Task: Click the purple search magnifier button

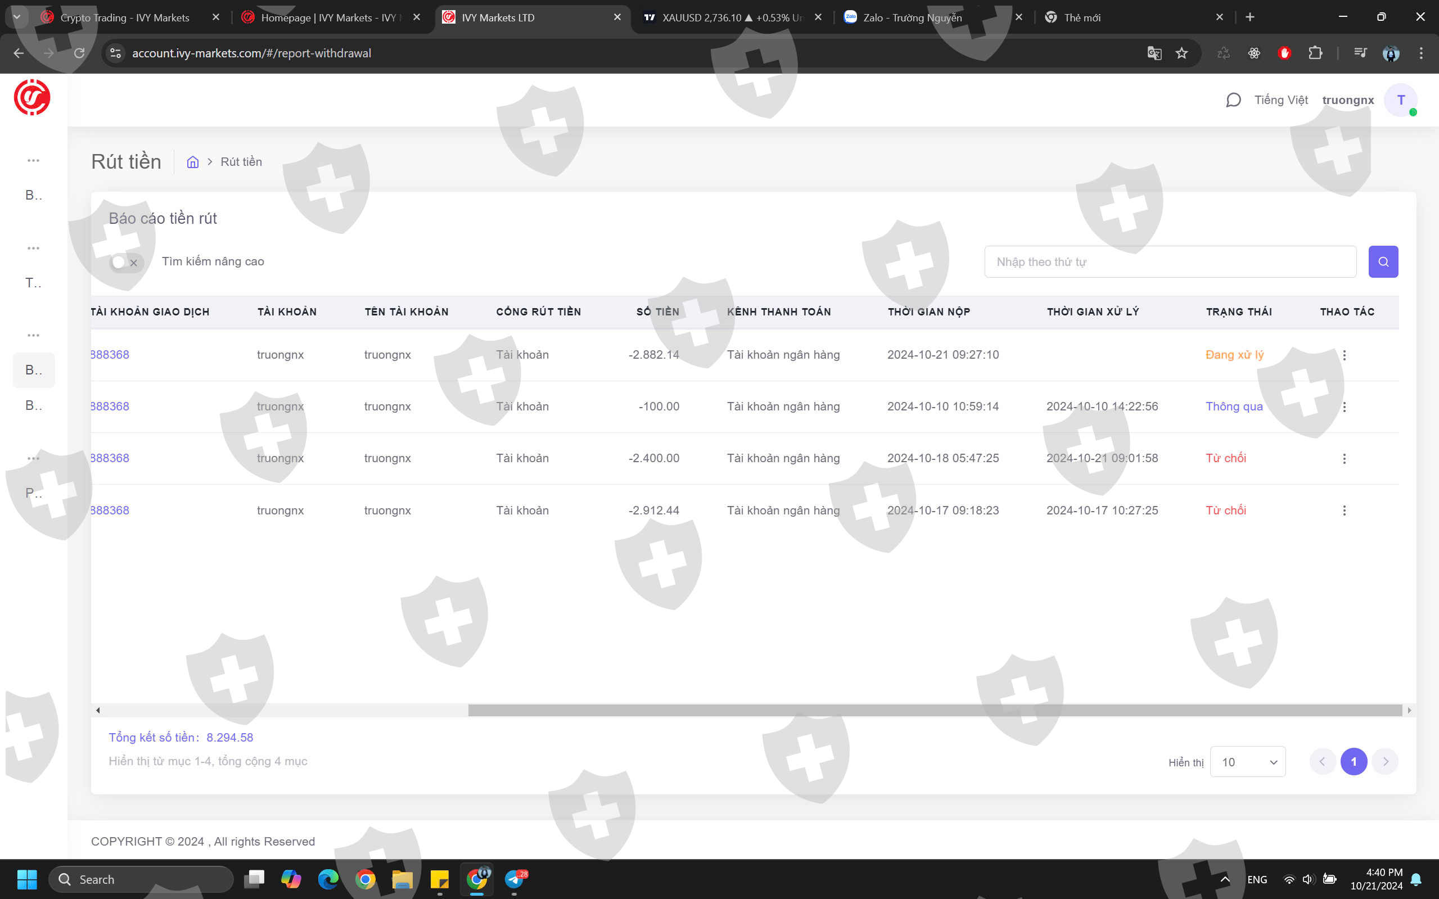Action: pyautogui.click(x=1383, y=261)
